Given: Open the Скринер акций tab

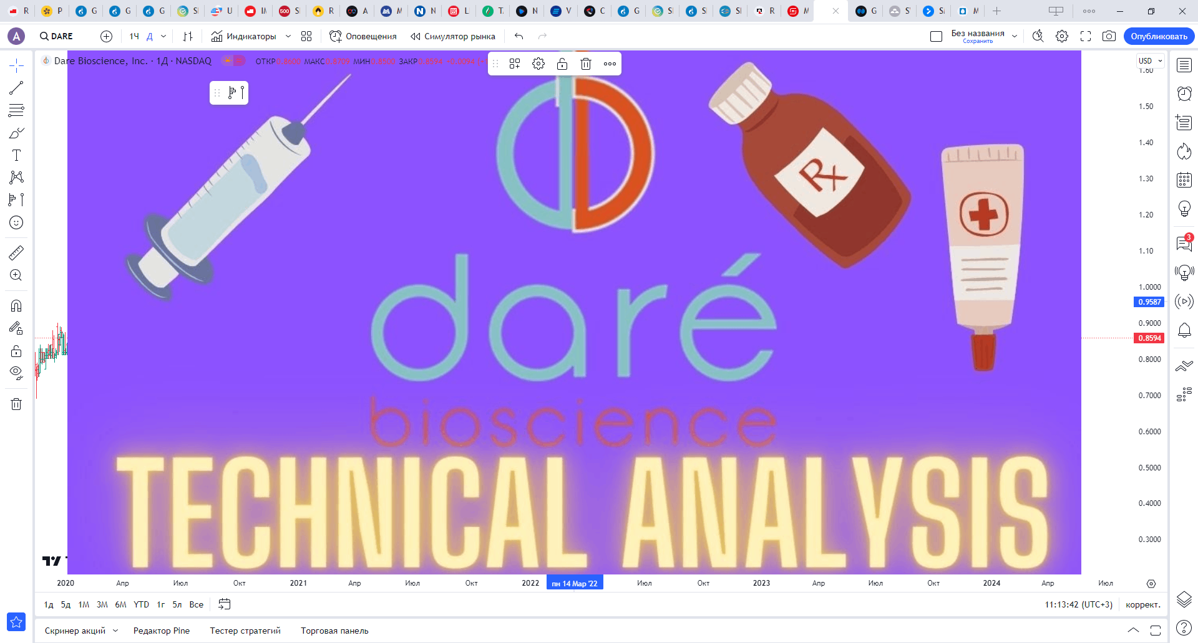Looking at the screenshot, I should [75, 631].
